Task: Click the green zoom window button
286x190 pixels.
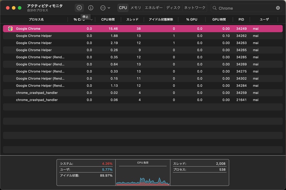Action: [x=20, y=8]
